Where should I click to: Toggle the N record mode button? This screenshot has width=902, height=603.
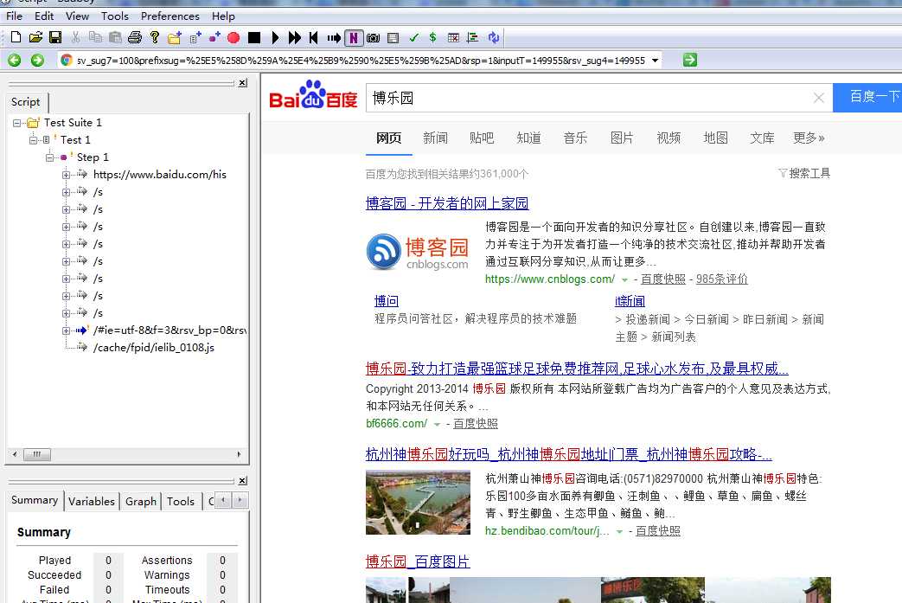tap(353, 38)
